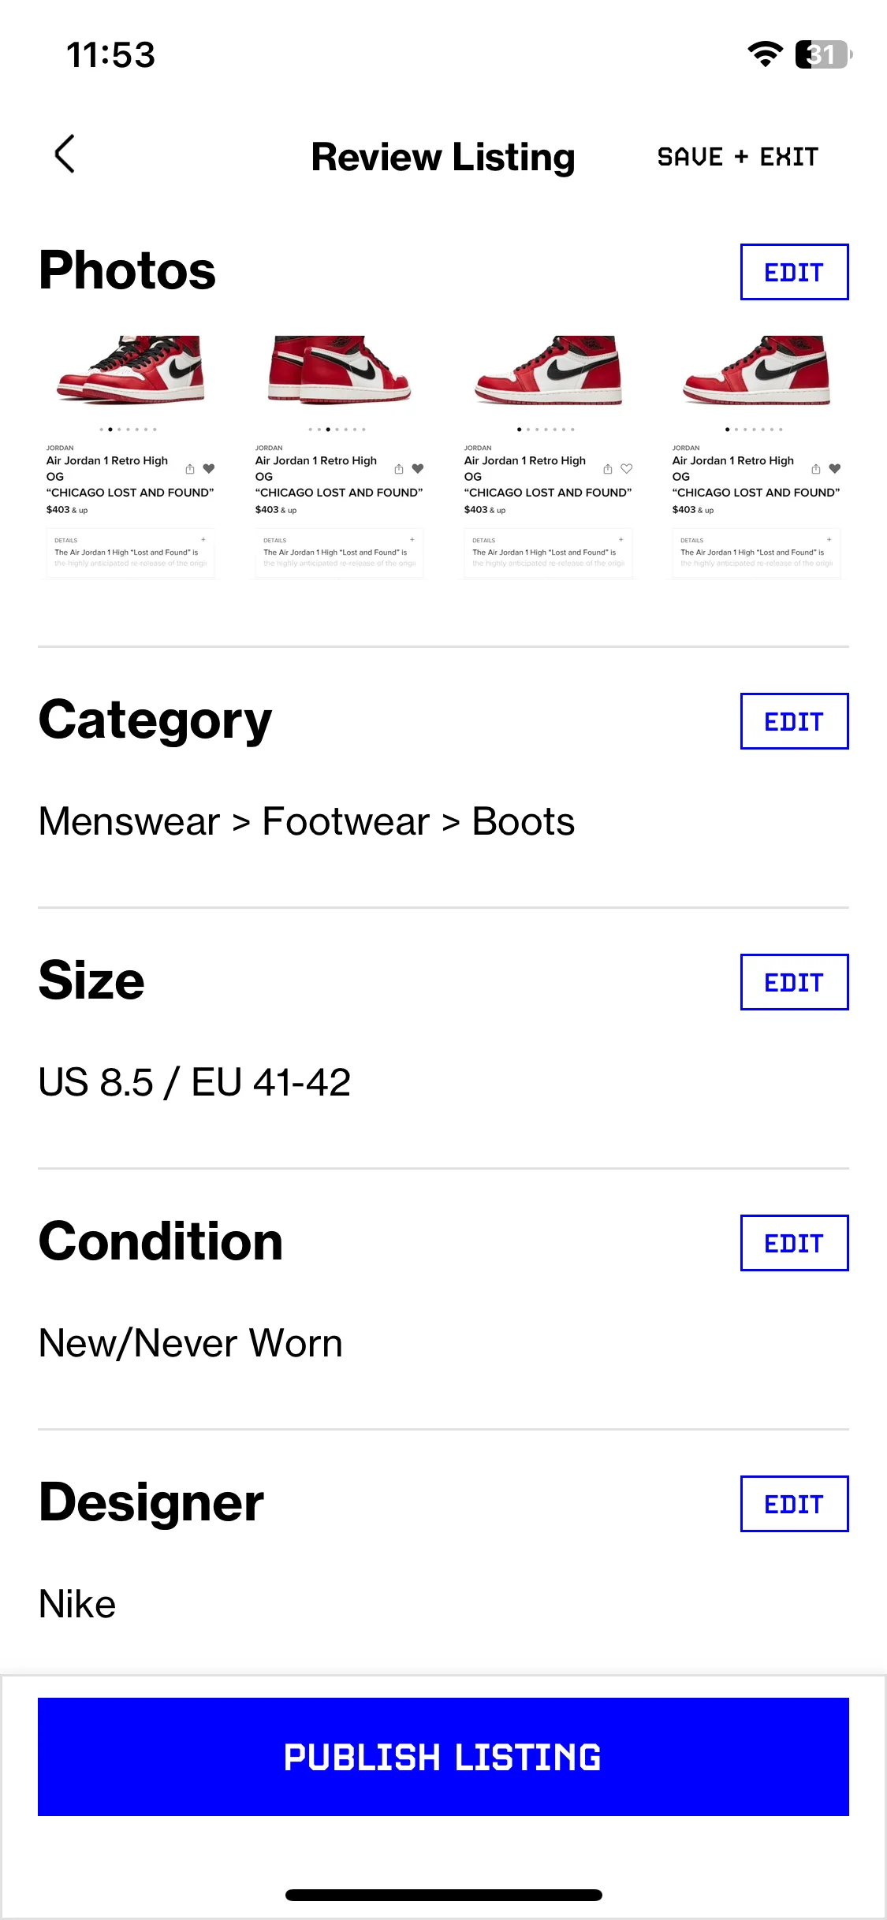Edit the Category section
The height and width of the screenshot is (1920, 887).
pos(794,721)
